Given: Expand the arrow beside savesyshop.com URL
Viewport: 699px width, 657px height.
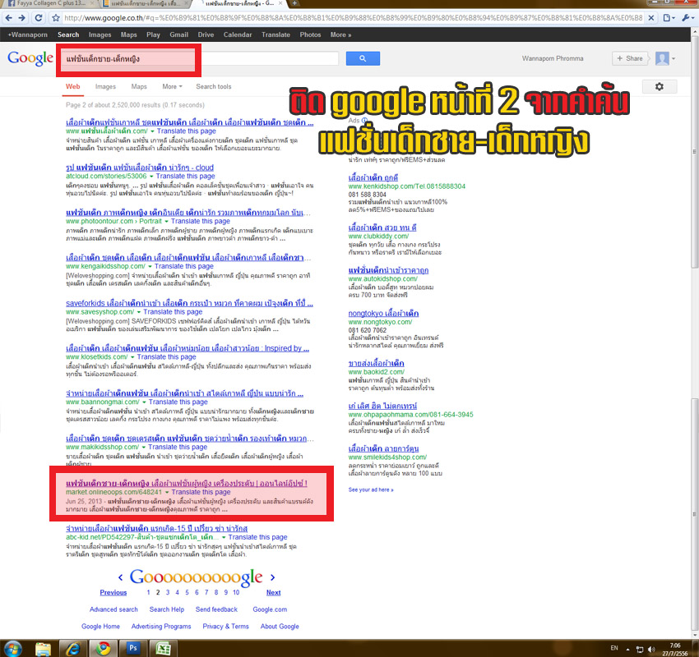Looking at the screenshot, I should point(139,312).
